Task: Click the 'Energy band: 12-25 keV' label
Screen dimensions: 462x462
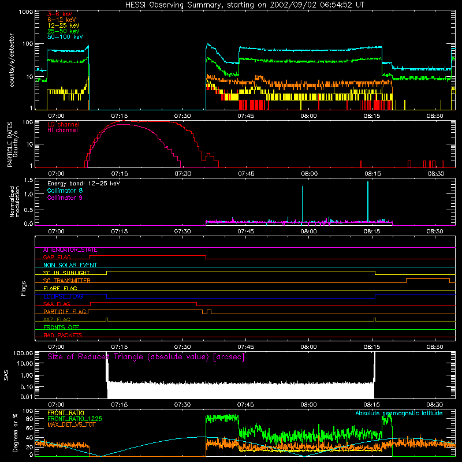Action: pos(84,184)
